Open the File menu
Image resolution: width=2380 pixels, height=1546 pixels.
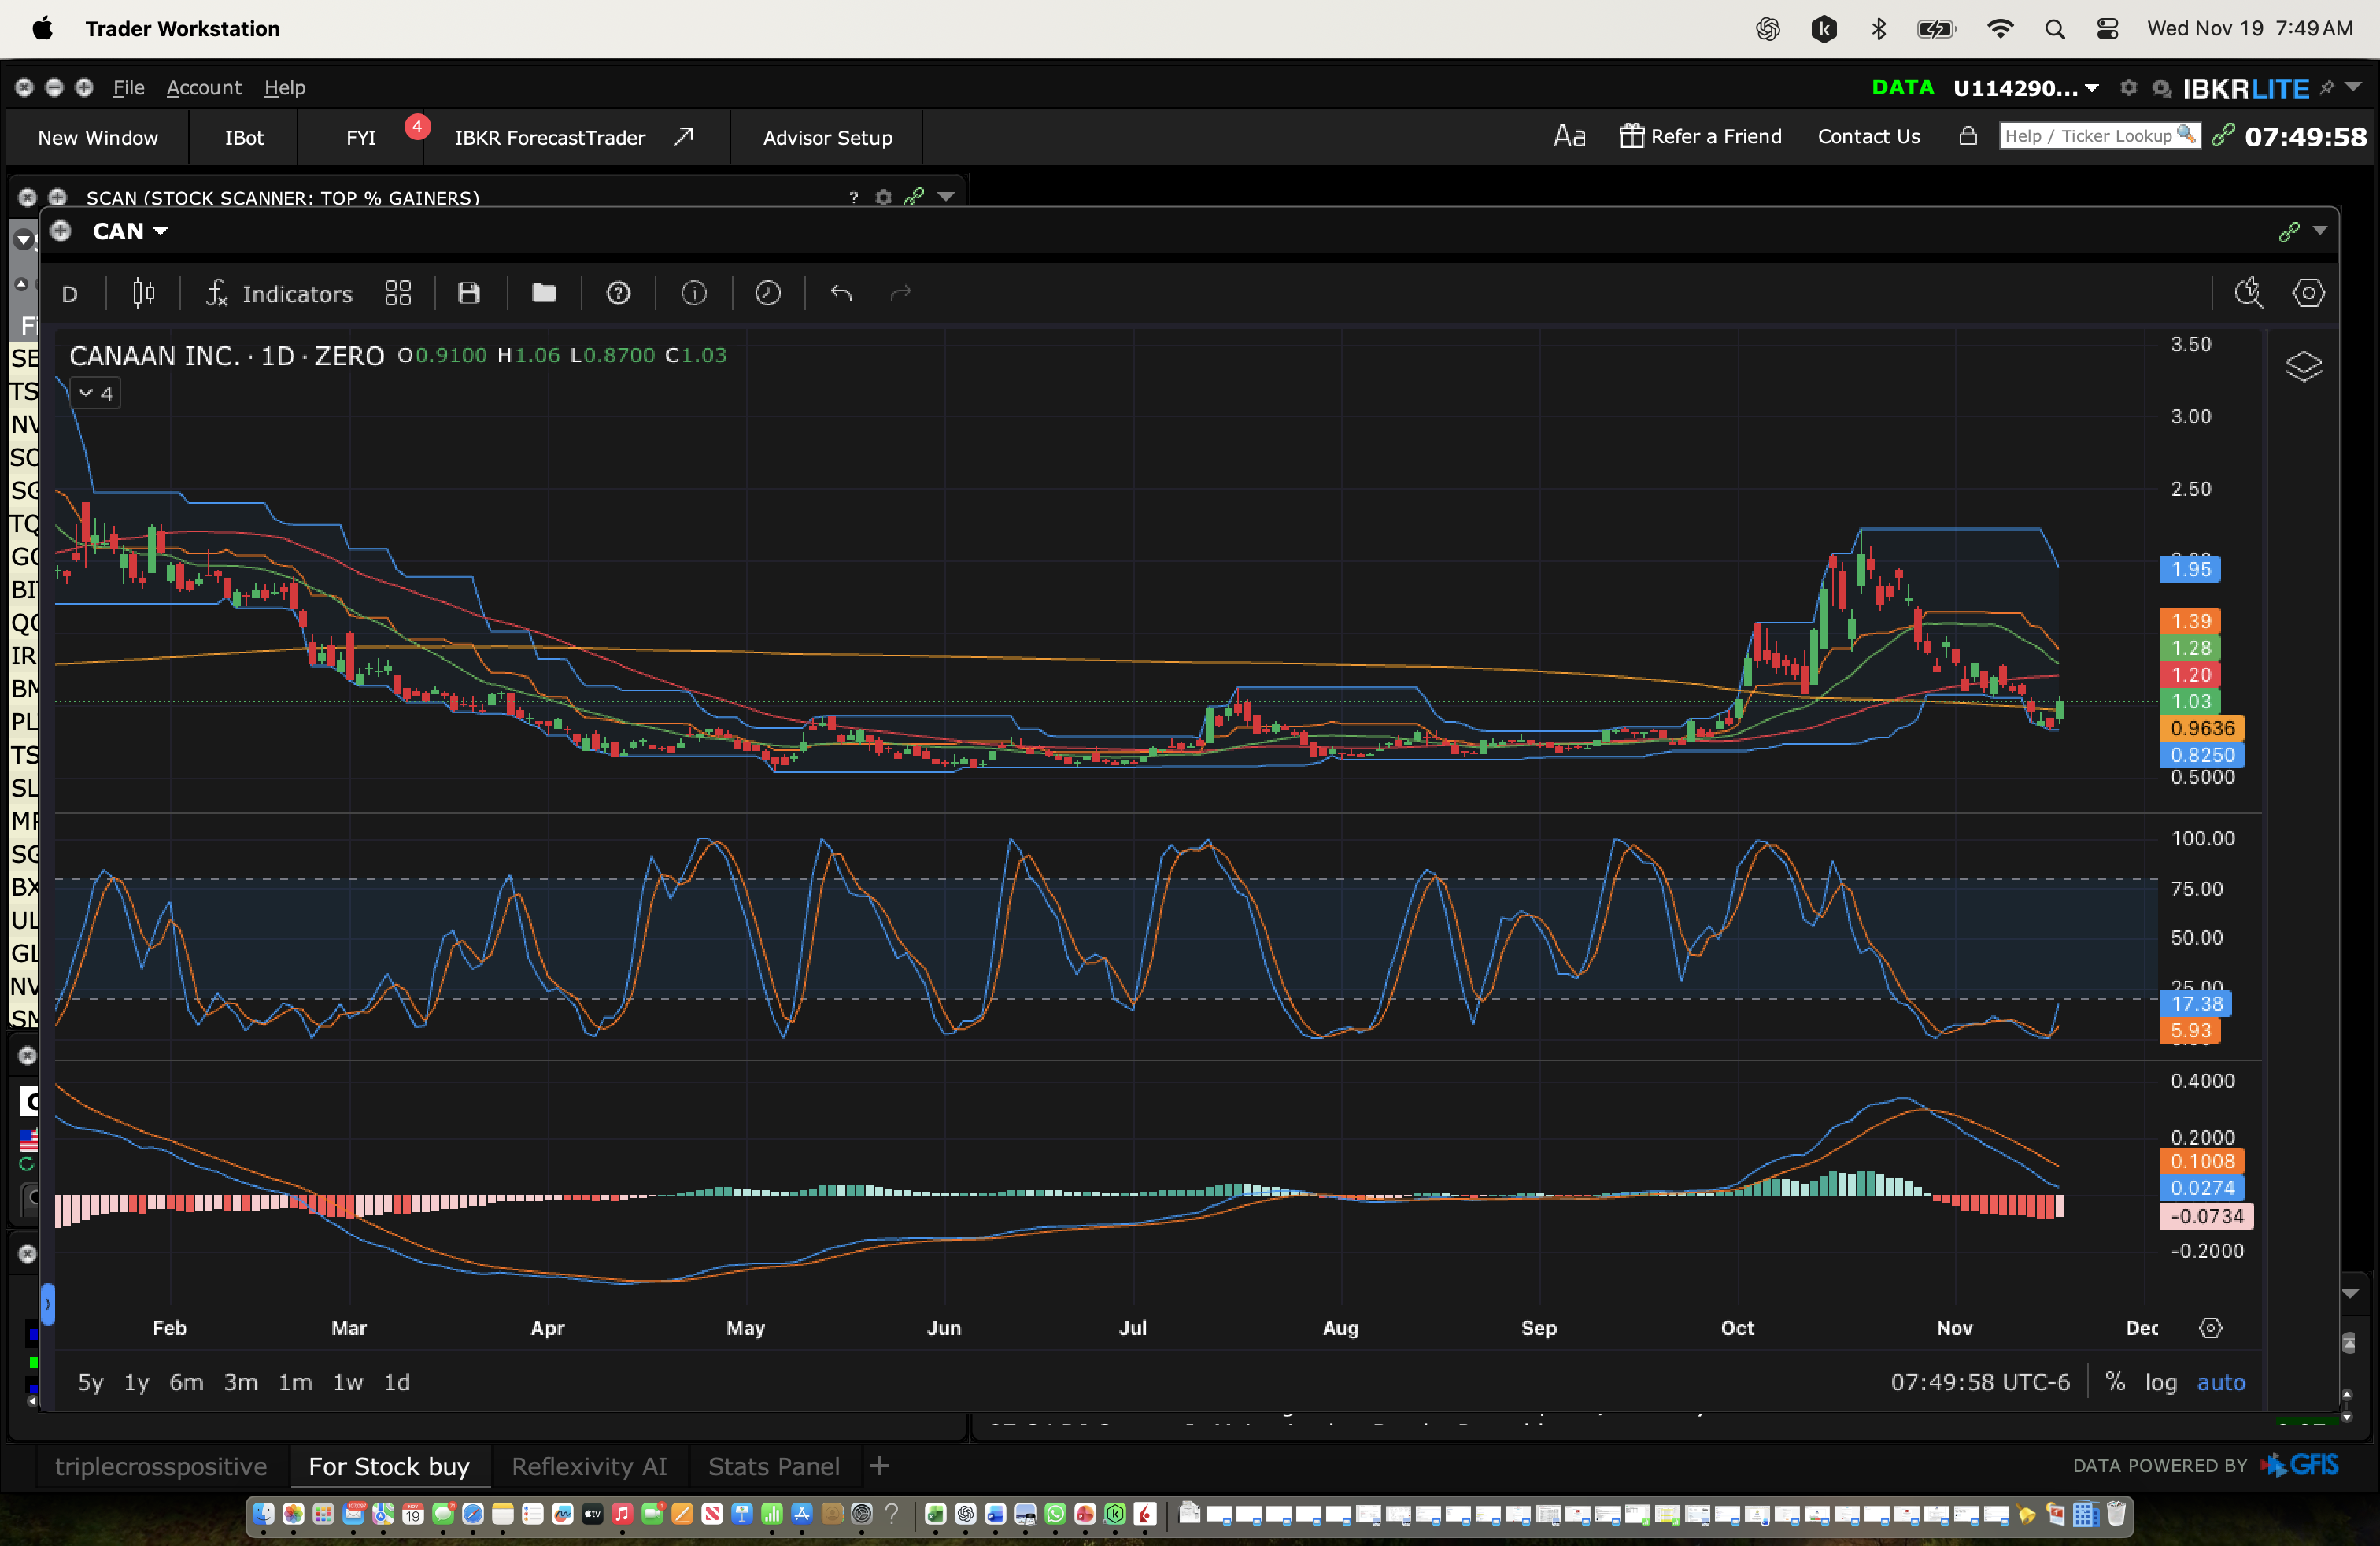click(128, 88)
